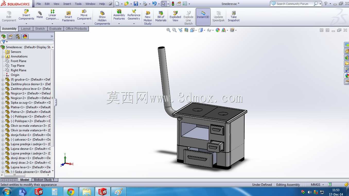
Task: Click the Save icon in the top toolbar
Action: click(x=136, y=4)
